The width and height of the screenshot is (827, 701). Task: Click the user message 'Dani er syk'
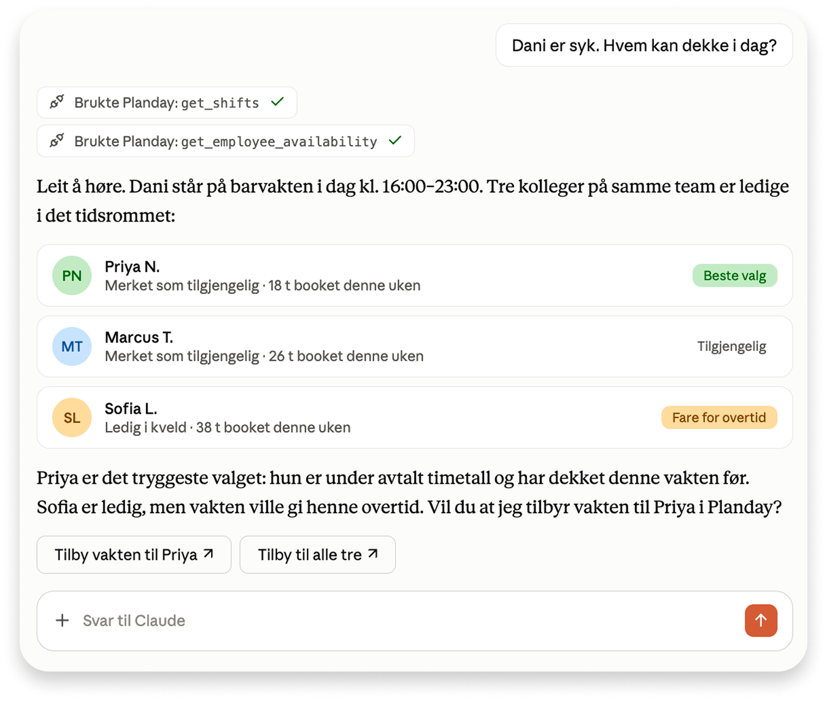pos(644,45)
